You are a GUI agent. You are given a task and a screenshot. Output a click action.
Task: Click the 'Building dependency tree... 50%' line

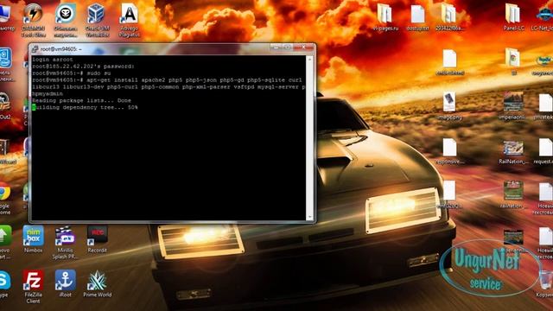(85, 107)
